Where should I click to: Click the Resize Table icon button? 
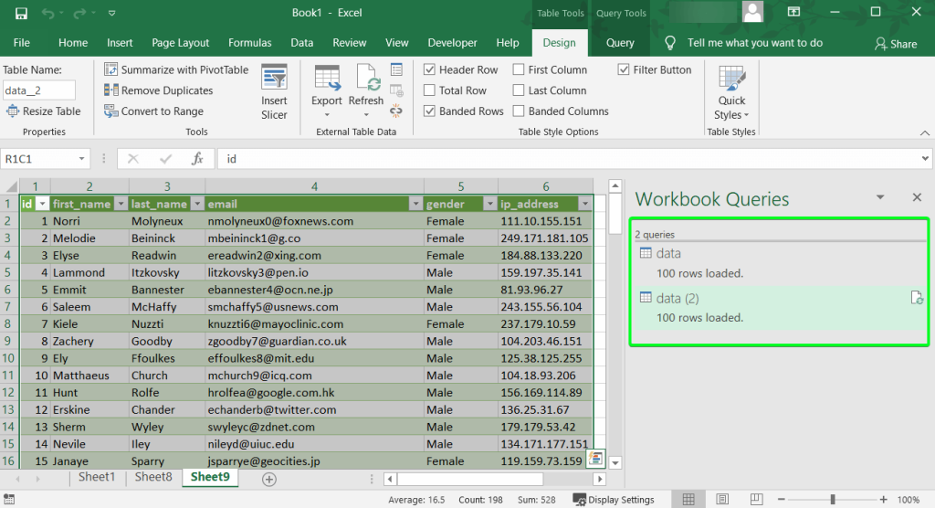point(43,111)
